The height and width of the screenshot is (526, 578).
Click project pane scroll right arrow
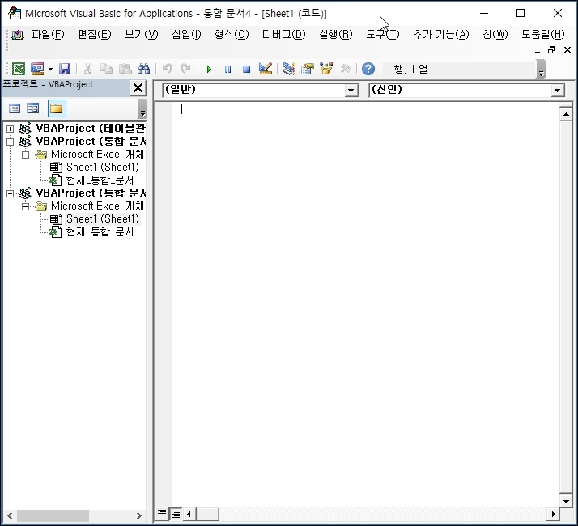(x=138, y=515)
